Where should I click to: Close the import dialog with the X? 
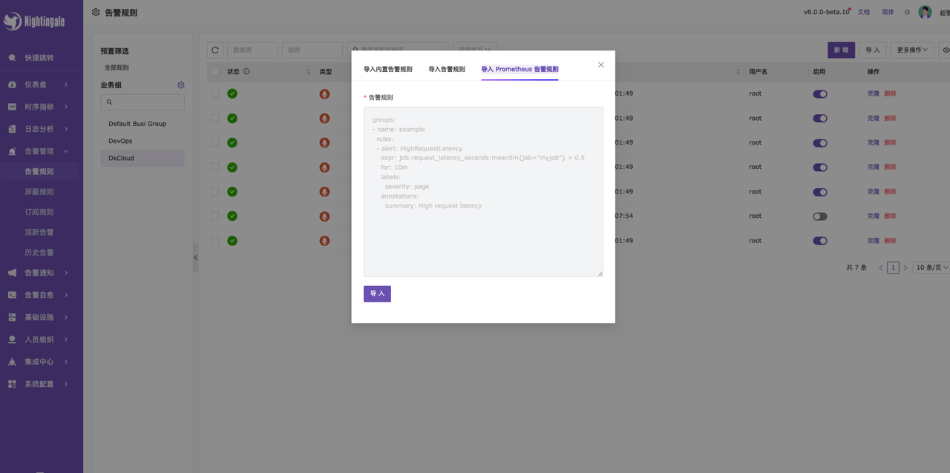pos(600,65)
